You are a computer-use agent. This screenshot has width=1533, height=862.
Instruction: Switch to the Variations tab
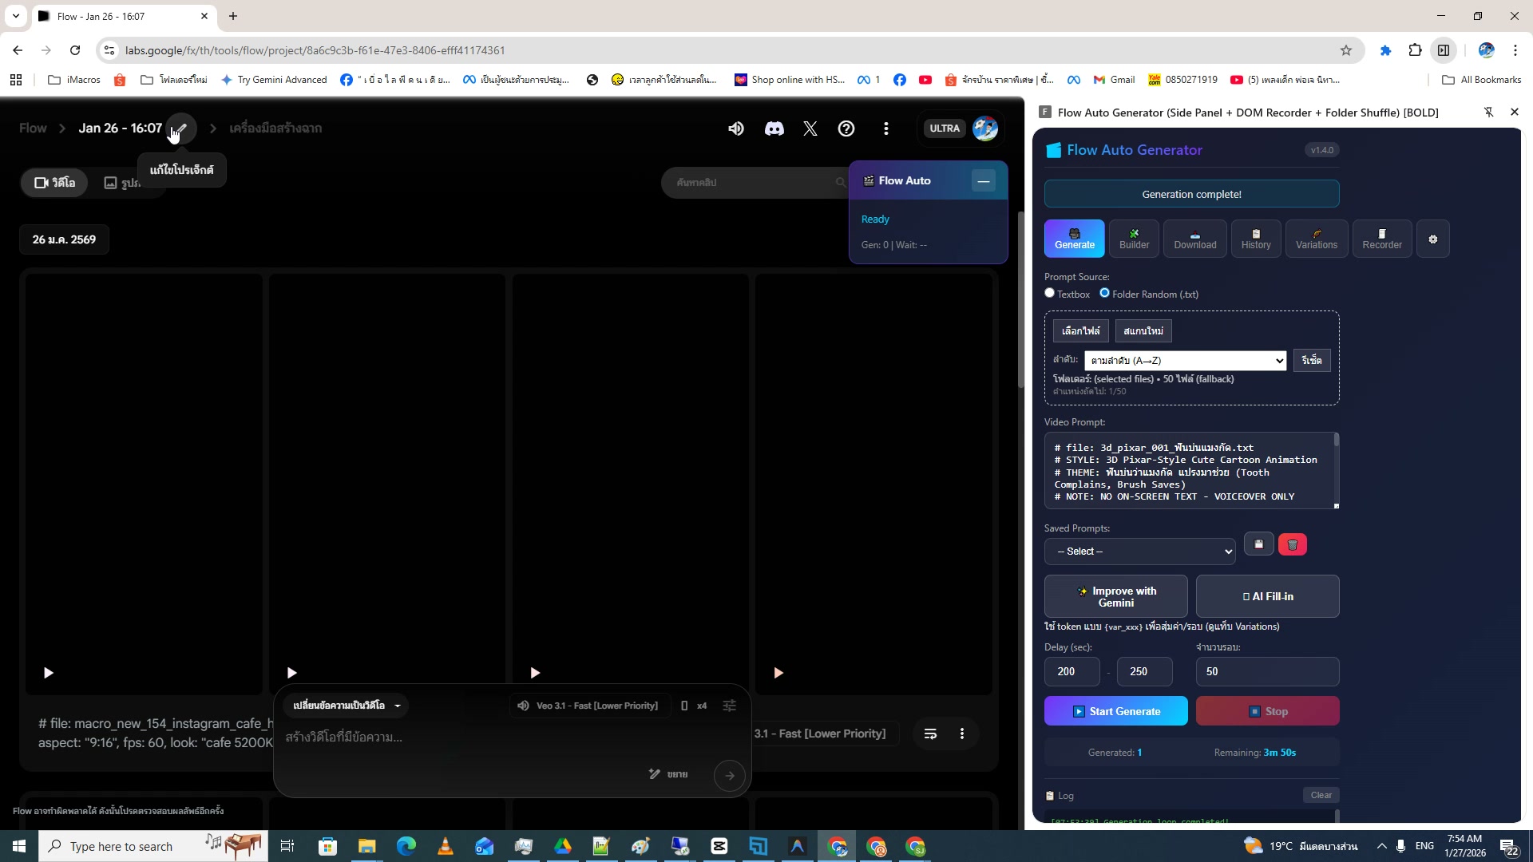(x=1316, y=239)
